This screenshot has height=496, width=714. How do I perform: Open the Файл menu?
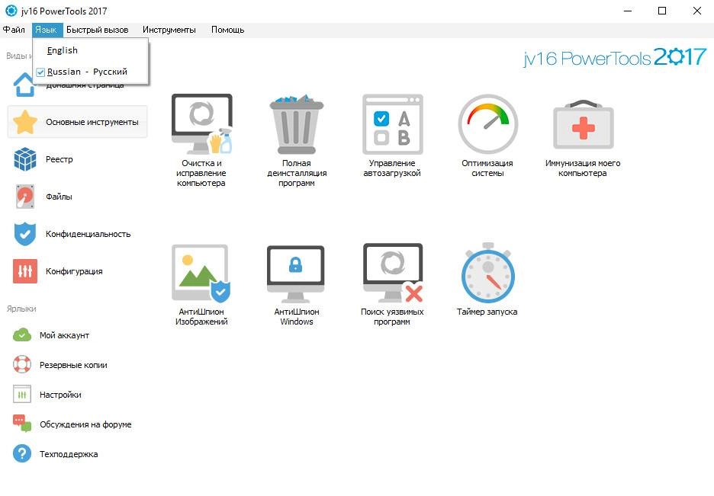[x=14, y=30]
